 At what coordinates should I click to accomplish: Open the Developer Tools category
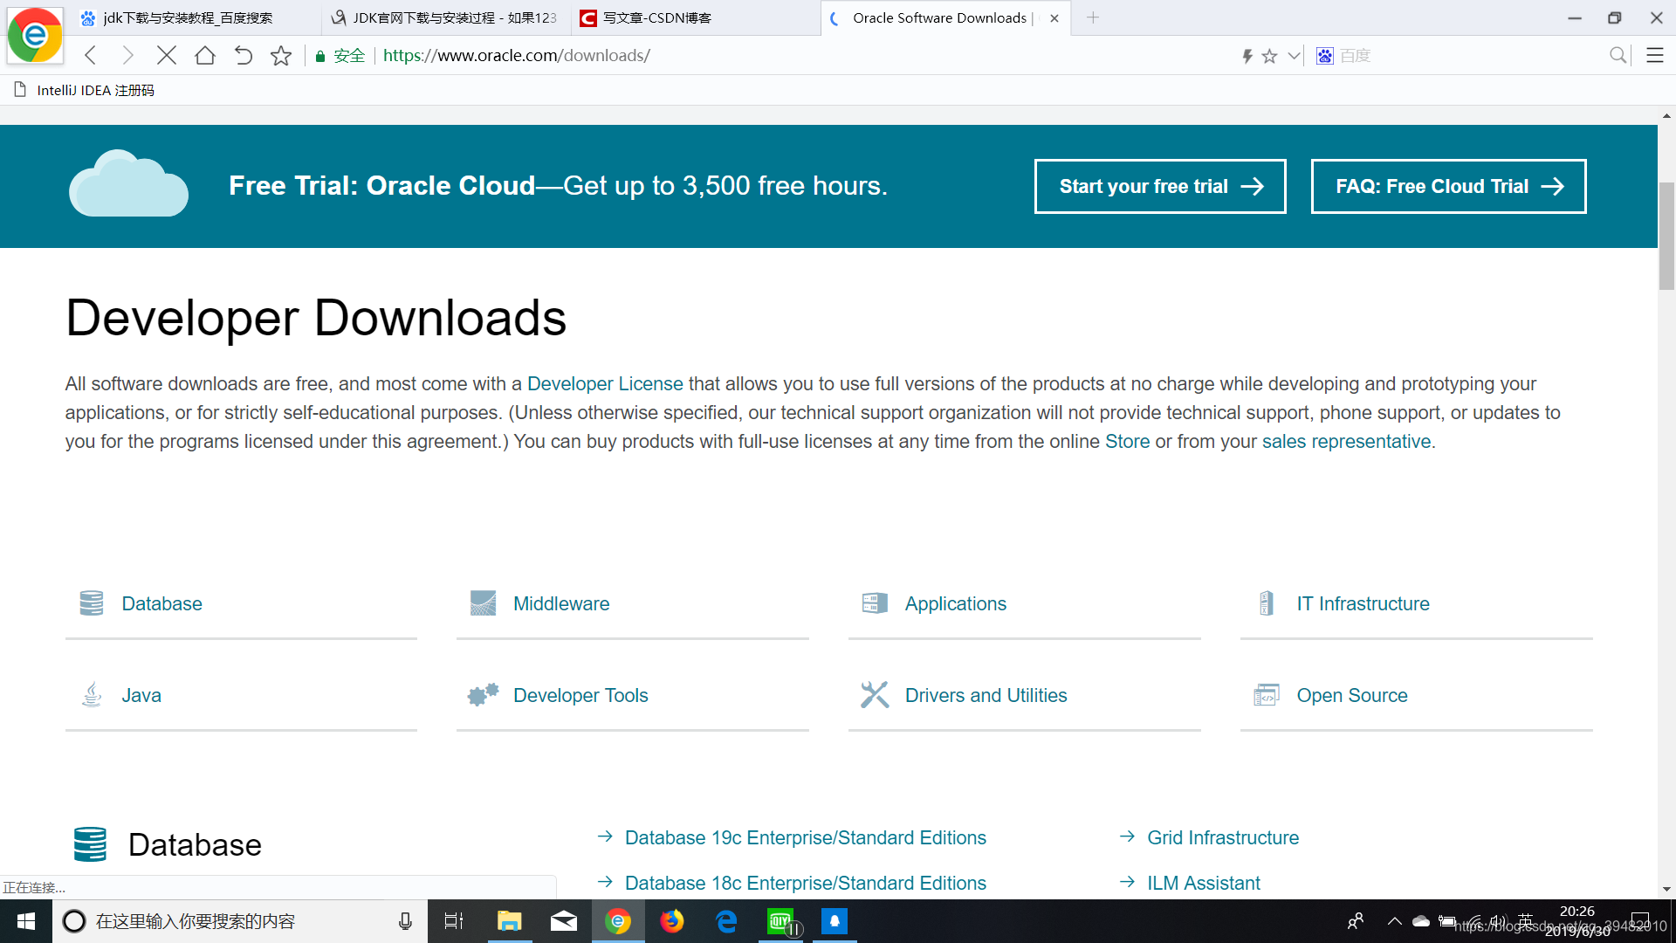coord(580,695)
